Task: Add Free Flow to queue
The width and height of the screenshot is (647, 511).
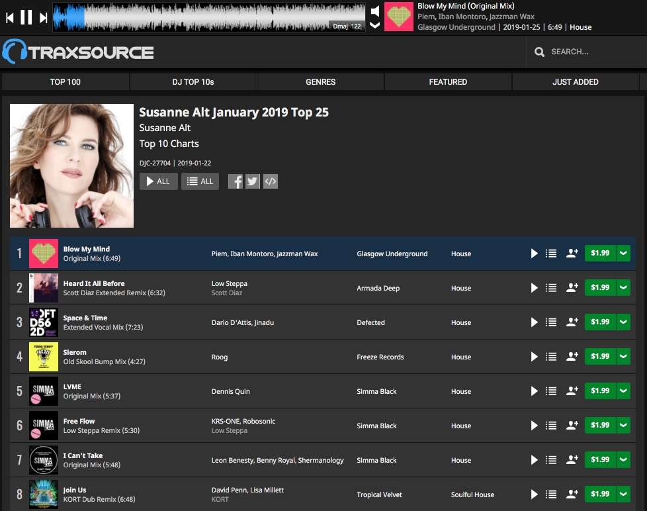Action: [x=551, y=425]
